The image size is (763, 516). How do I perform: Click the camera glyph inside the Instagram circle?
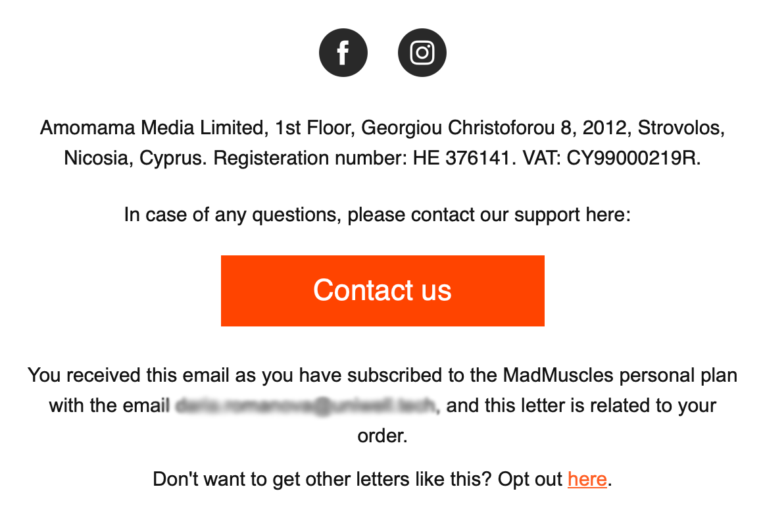[422, 53]
